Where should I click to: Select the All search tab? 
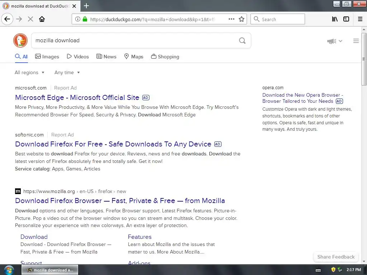coord(21,57)
